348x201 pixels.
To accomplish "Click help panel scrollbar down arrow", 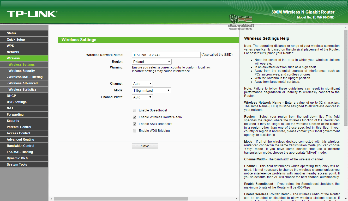I will (x=345, y=199).
